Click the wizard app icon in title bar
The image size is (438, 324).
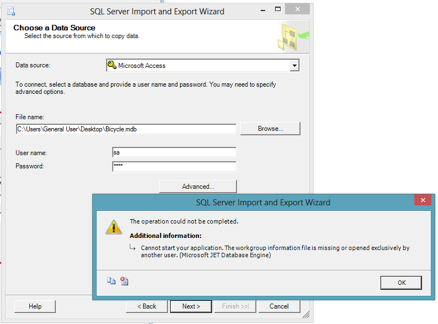[x=11, y=12]
